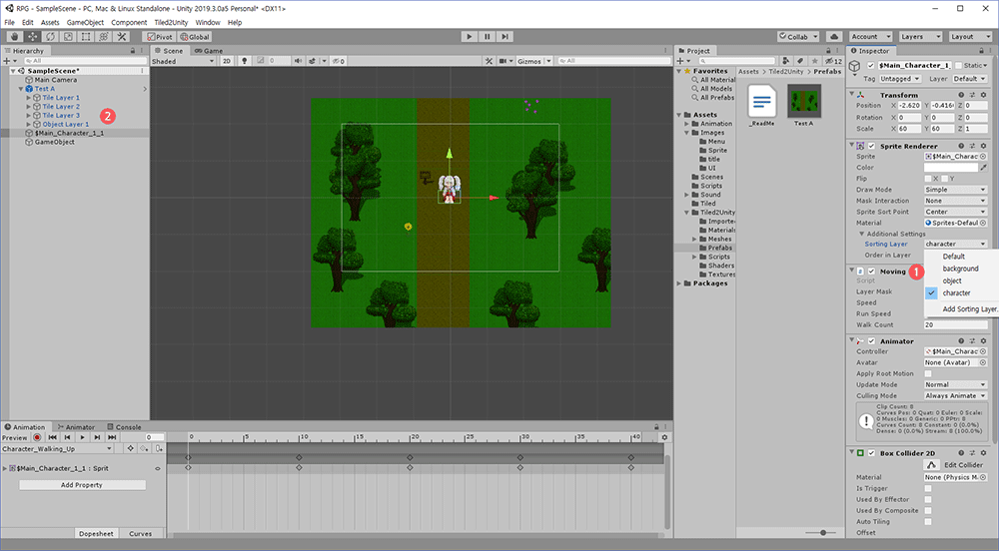The height and width of the screenshot is (551, 999).
Task: Select the Hand tool
Action: coord(14,37)
